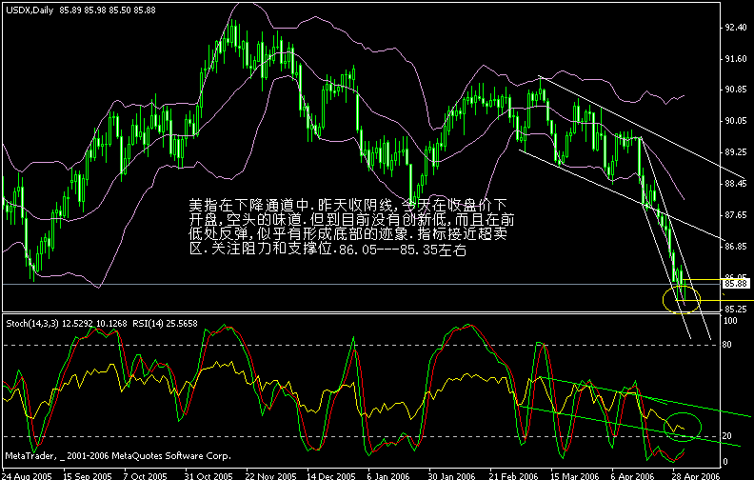The height and width of the screenshot is (480, 754).
Task: Click the 22 Nov 2005 date label
Action: [x=270, y=476]
